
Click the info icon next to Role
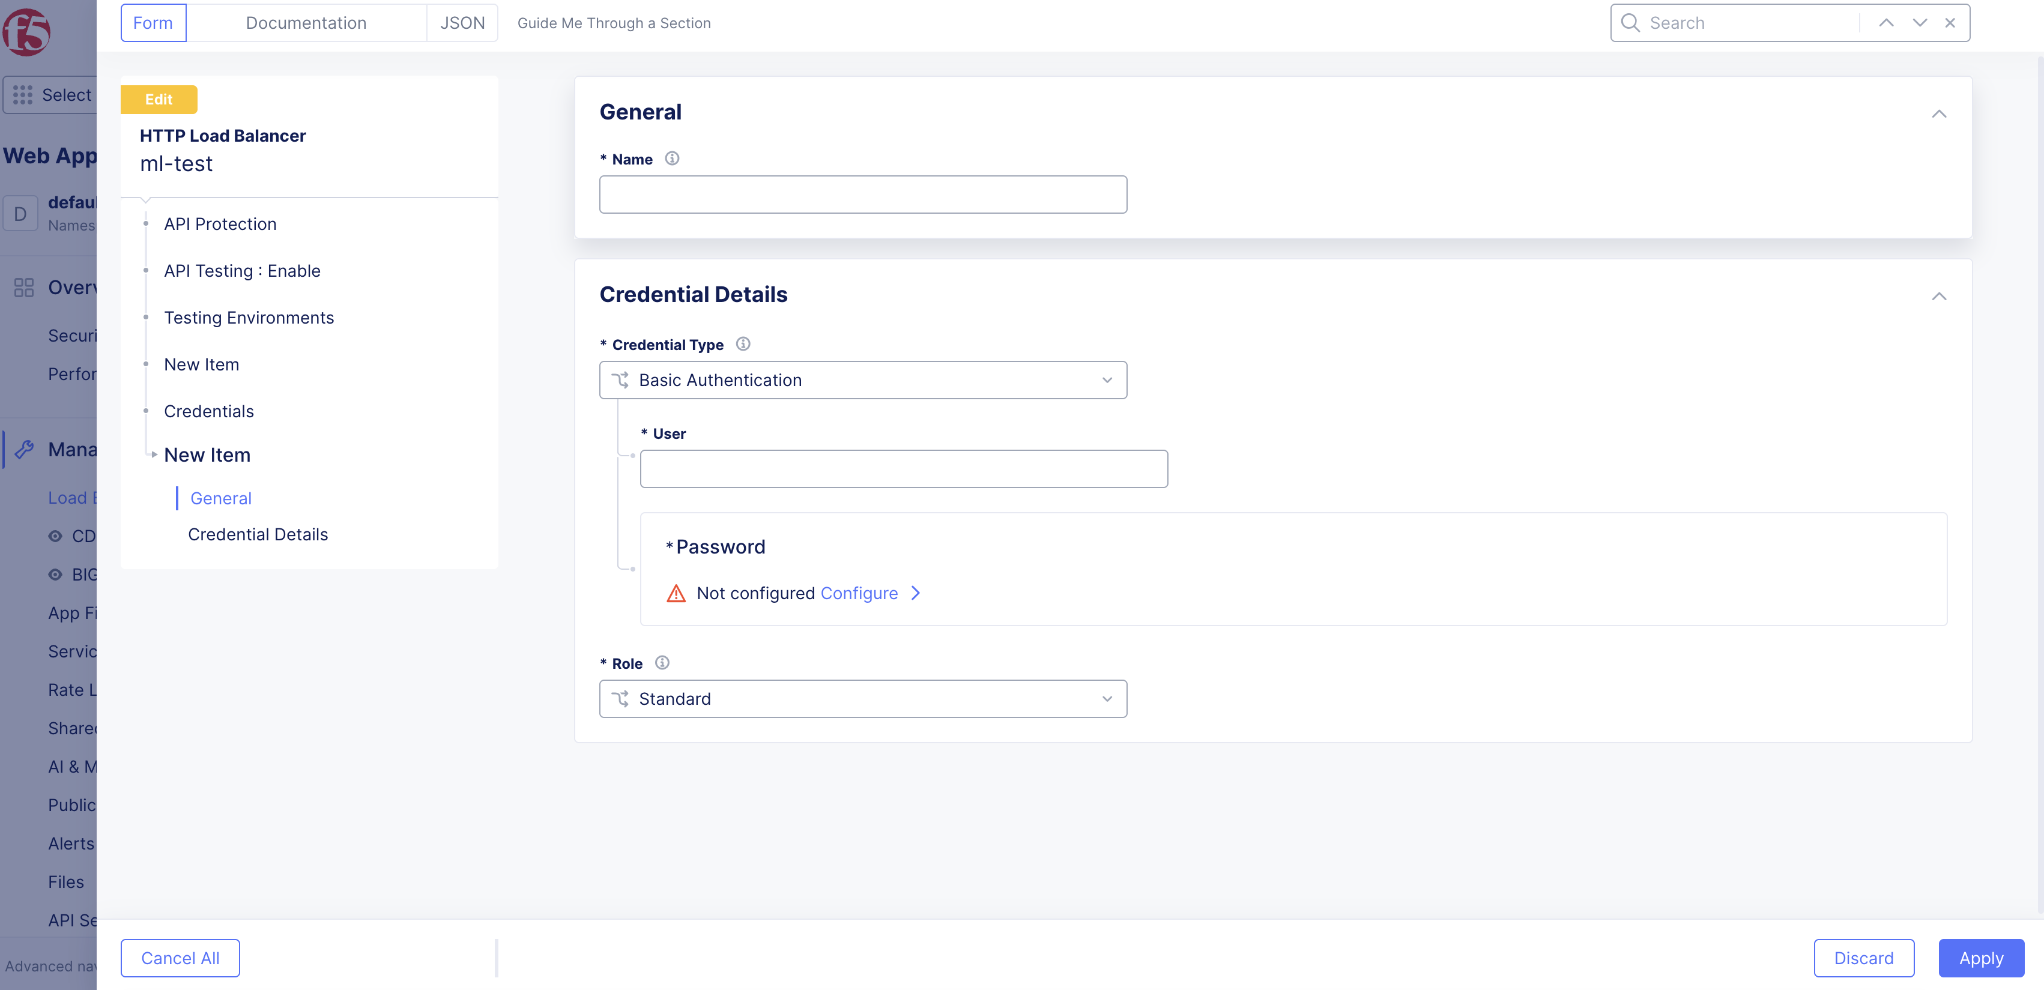point(662,662)
